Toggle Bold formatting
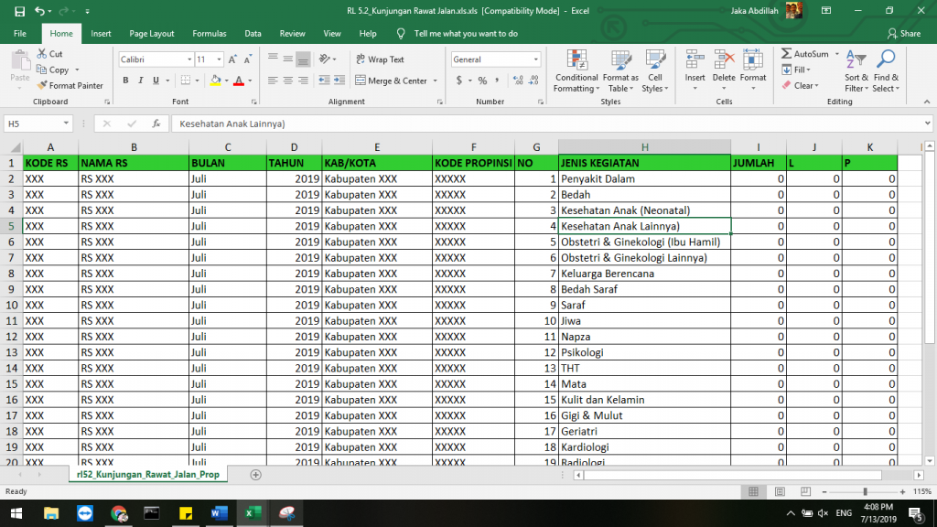 coord(126,81)
